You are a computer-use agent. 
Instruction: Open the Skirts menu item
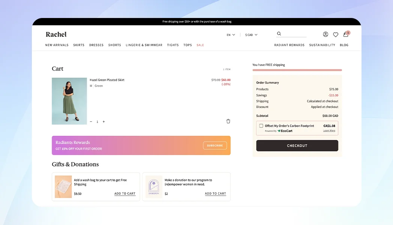click(x=79, y=45)
